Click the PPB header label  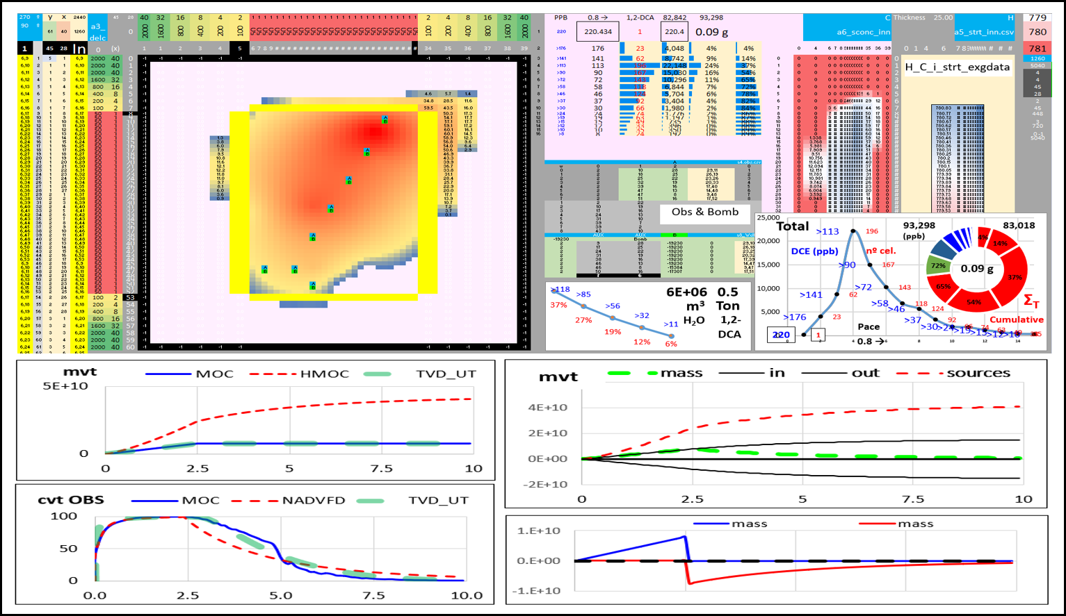point(561,17)
